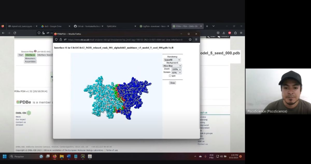Viewport: 311px width, 164px height.
Task: Click the Monomers button
Action: (x=30, y=58)
